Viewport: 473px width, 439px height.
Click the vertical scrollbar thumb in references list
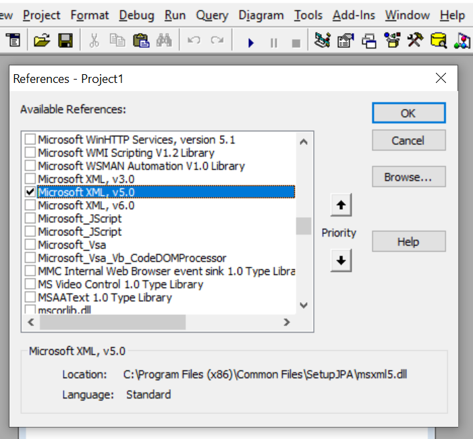click(304, 226)
